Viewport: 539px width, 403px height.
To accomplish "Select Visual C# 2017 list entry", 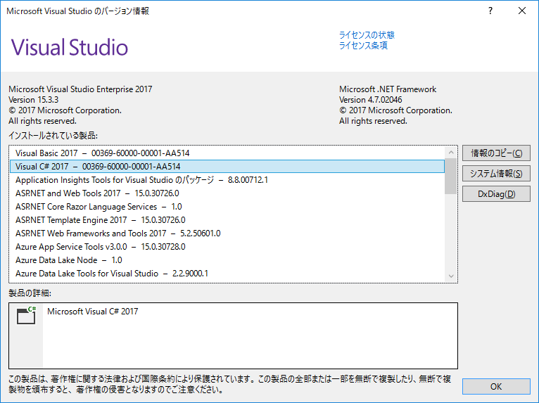I will click(227, 167).
